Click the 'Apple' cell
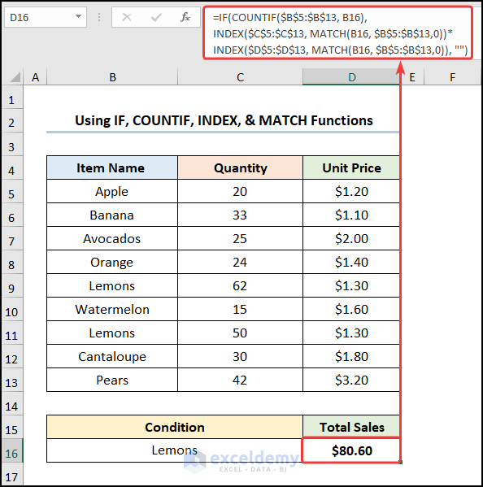The width and height of the screenshot is (483, 487). (112, 191)
